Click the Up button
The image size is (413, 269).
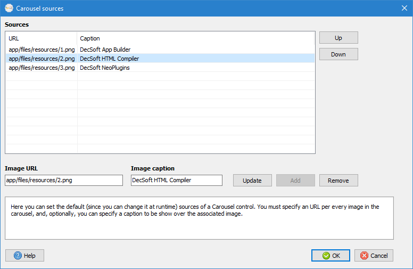(x=338, y=38)
